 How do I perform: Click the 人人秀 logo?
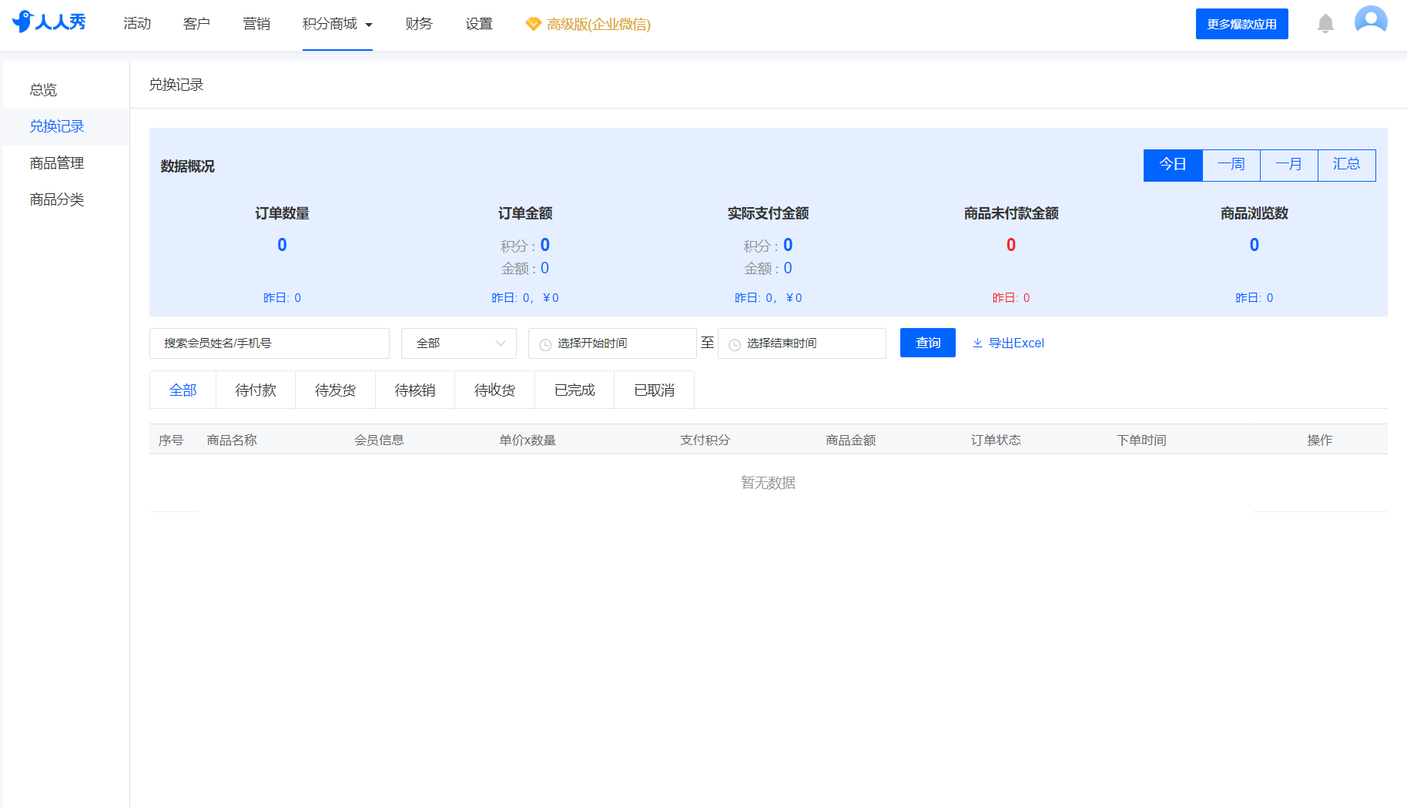(49, 22)
